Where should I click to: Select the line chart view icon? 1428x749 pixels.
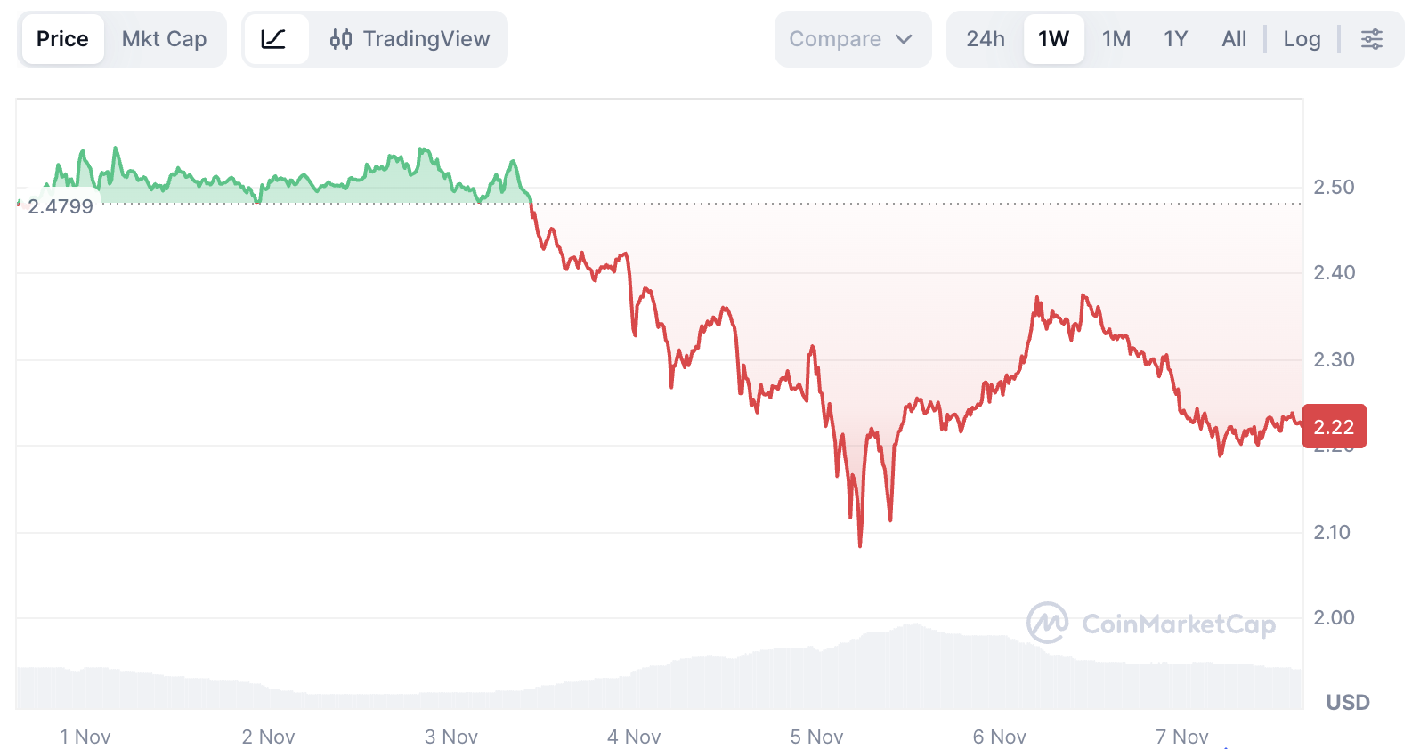click(276, 38)
